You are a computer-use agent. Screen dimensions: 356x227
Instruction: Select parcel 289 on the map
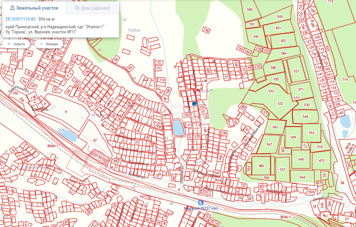click(243, 107)
